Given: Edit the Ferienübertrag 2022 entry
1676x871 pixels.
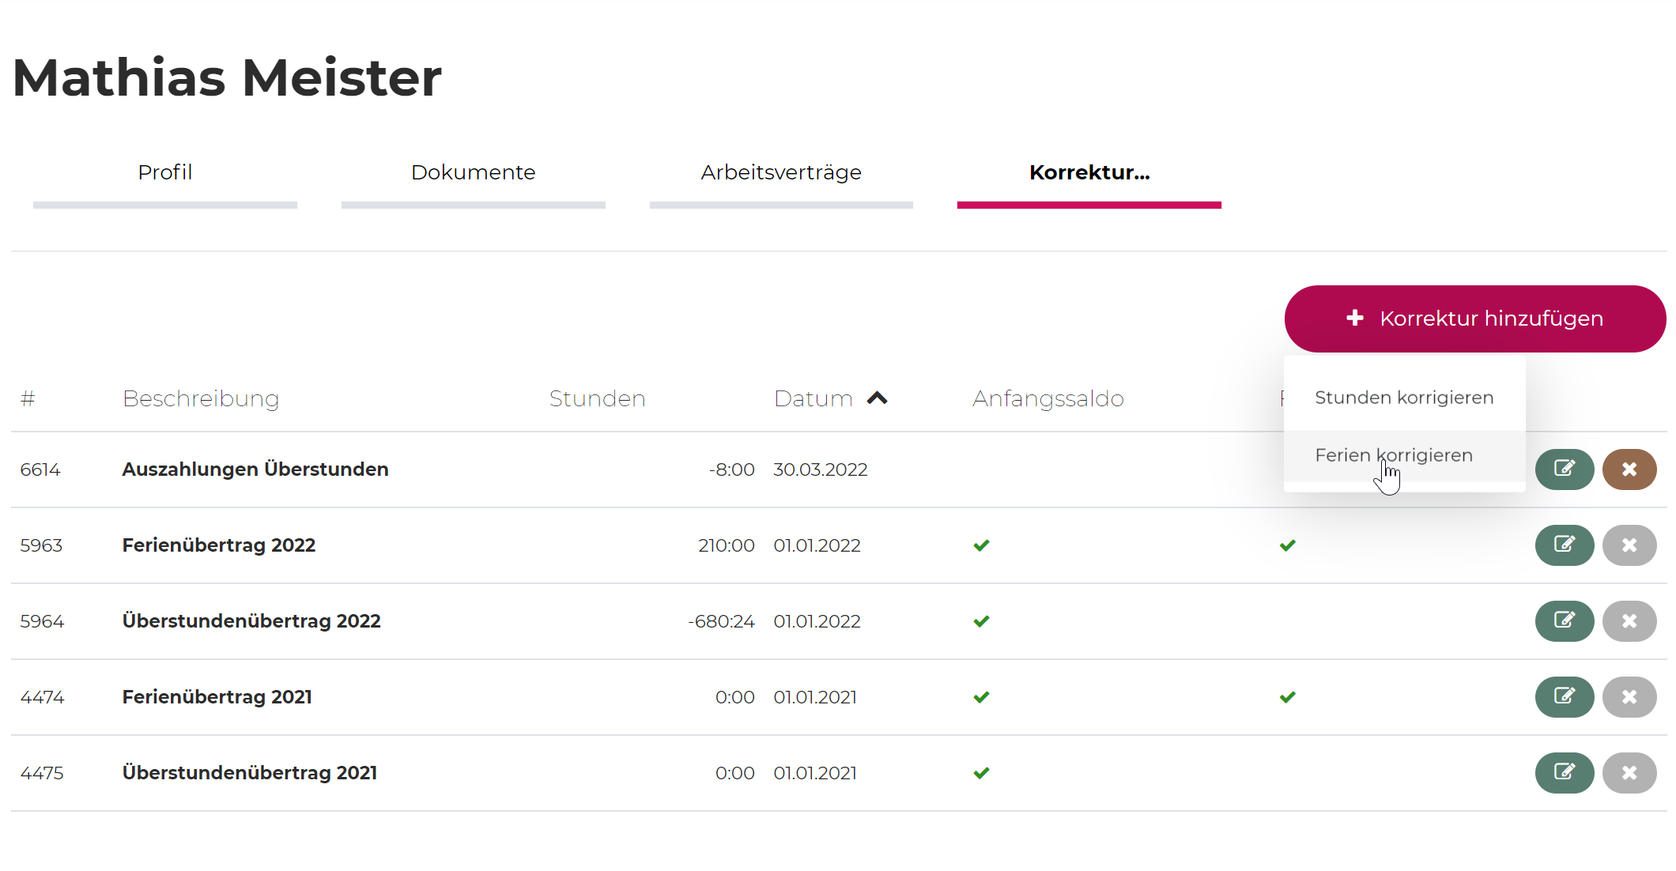Looking at the screenshot, I should coord(1564,545).
